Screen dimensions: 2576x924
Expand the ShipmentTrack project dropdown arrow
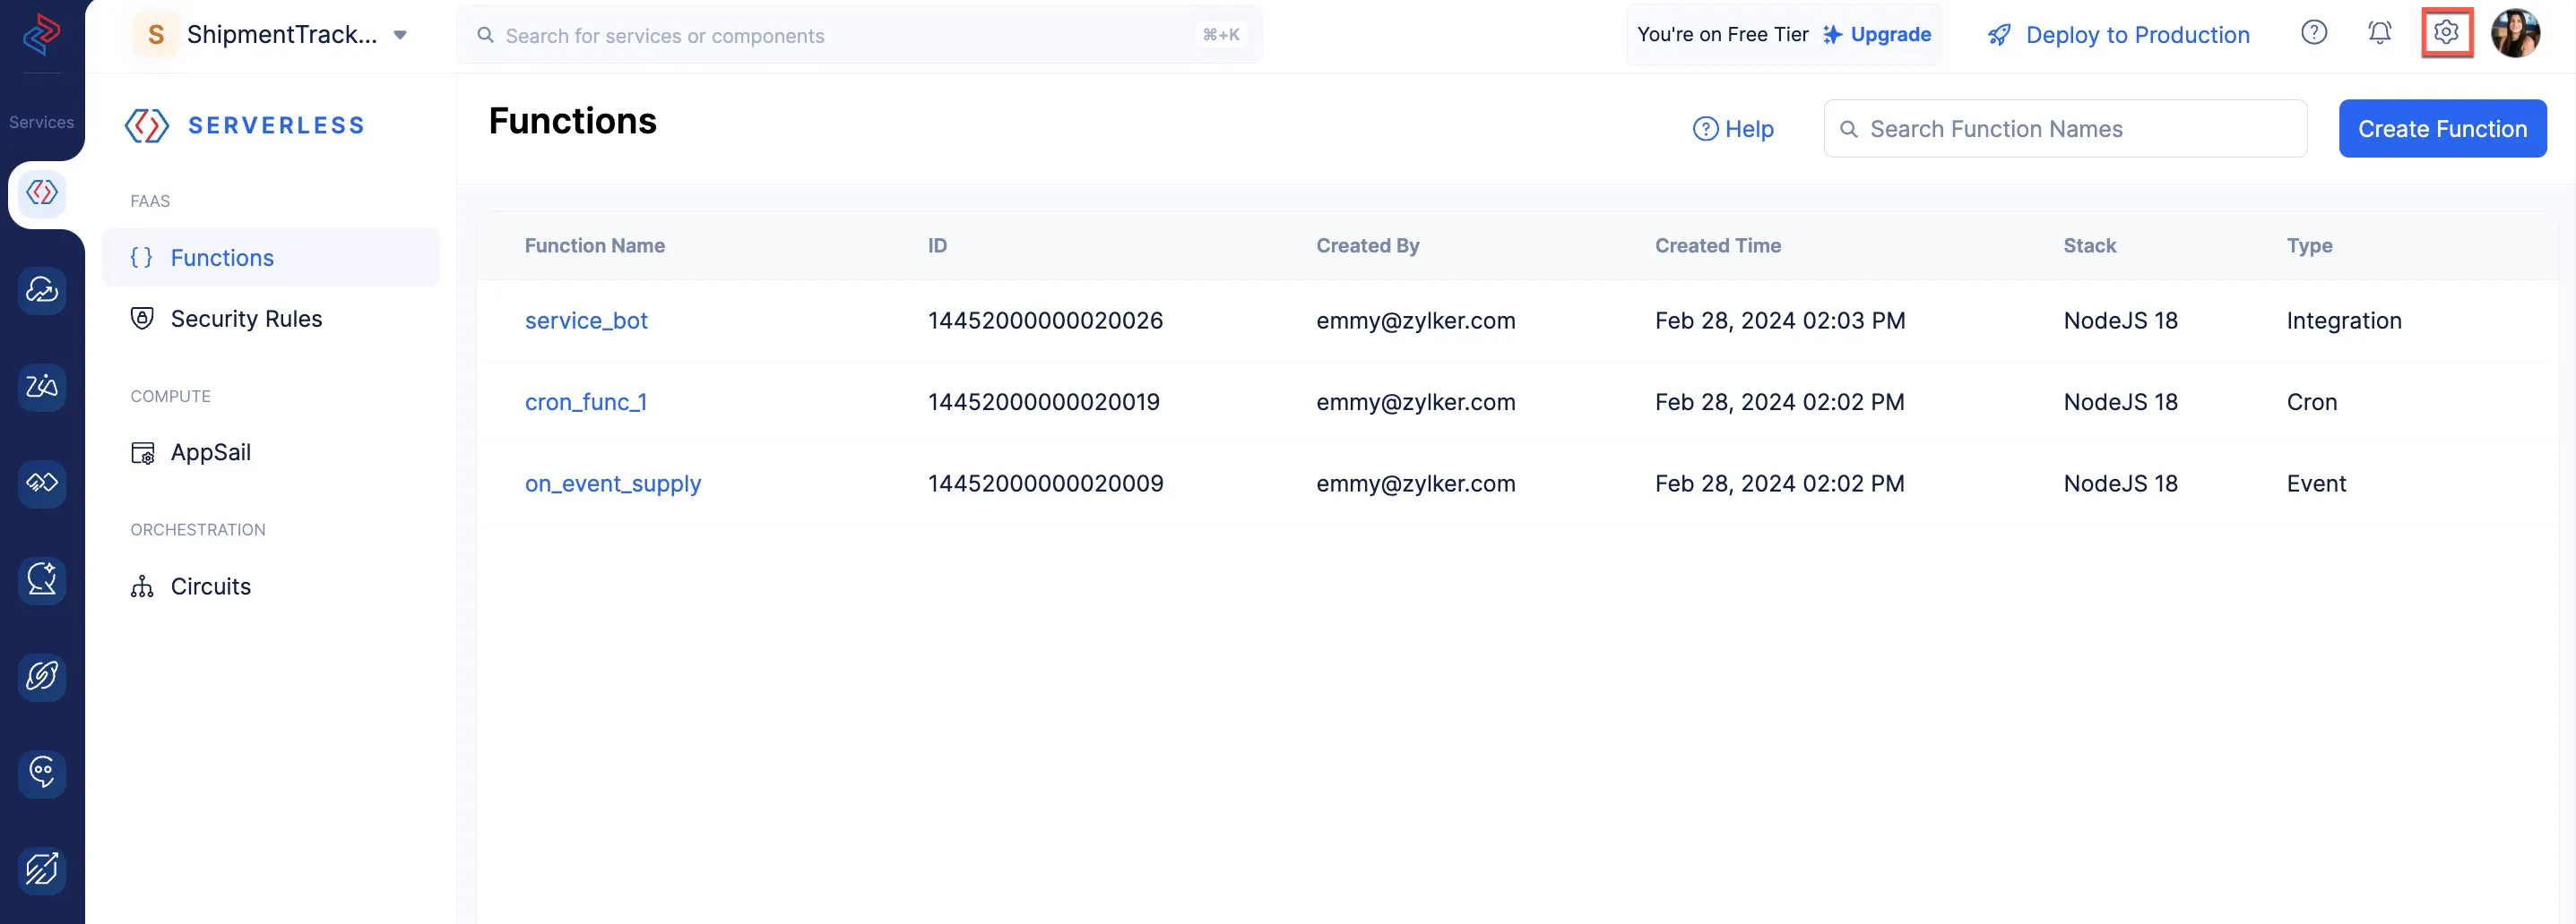point(400,35)
